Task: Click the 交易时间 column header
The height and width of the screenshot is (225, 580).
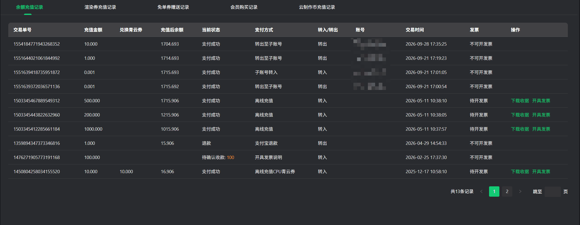Action: click(415, 30)
